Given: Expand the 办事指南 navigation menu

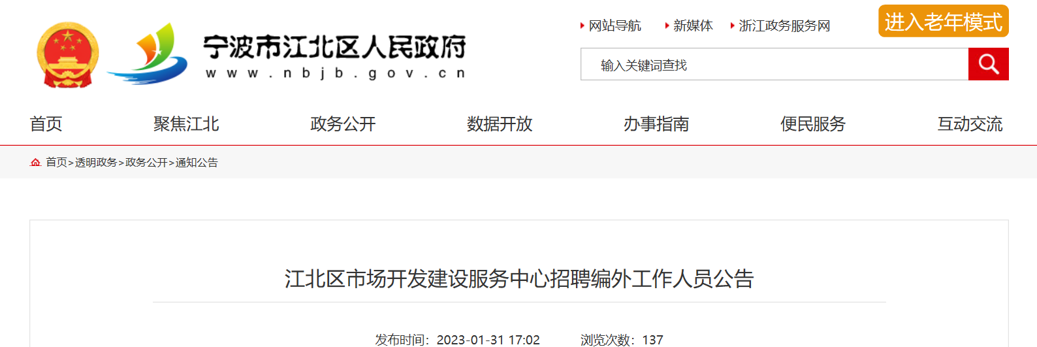Looking at the screenshot, I should coord(656,124).
